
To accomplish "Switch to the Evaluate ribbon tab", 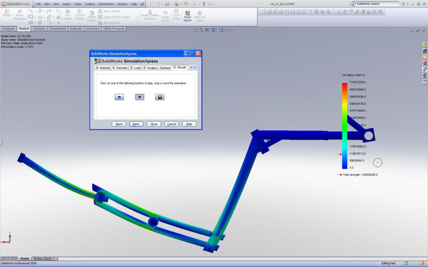I will pos(76,29).
